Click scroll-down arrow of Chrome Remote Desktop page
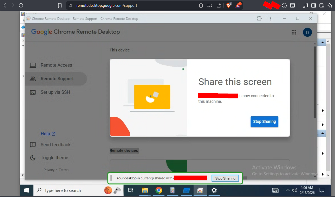Viewport: 335px width, 197px height. click(315, 176)
